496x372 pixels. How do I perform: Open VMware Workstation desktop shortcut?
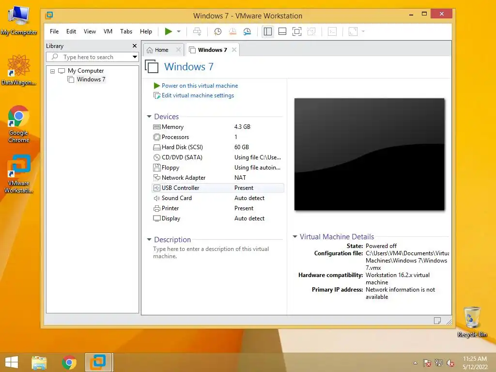[x=19, y=173]
